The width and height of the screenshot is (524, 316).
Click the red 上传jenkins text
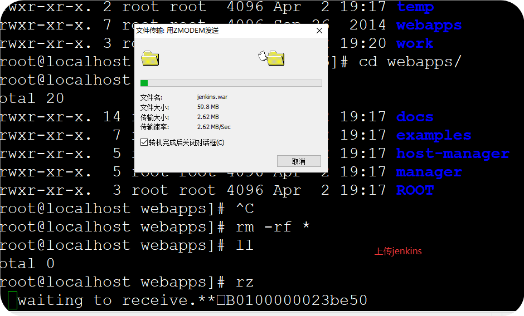(x=398, y=251)
